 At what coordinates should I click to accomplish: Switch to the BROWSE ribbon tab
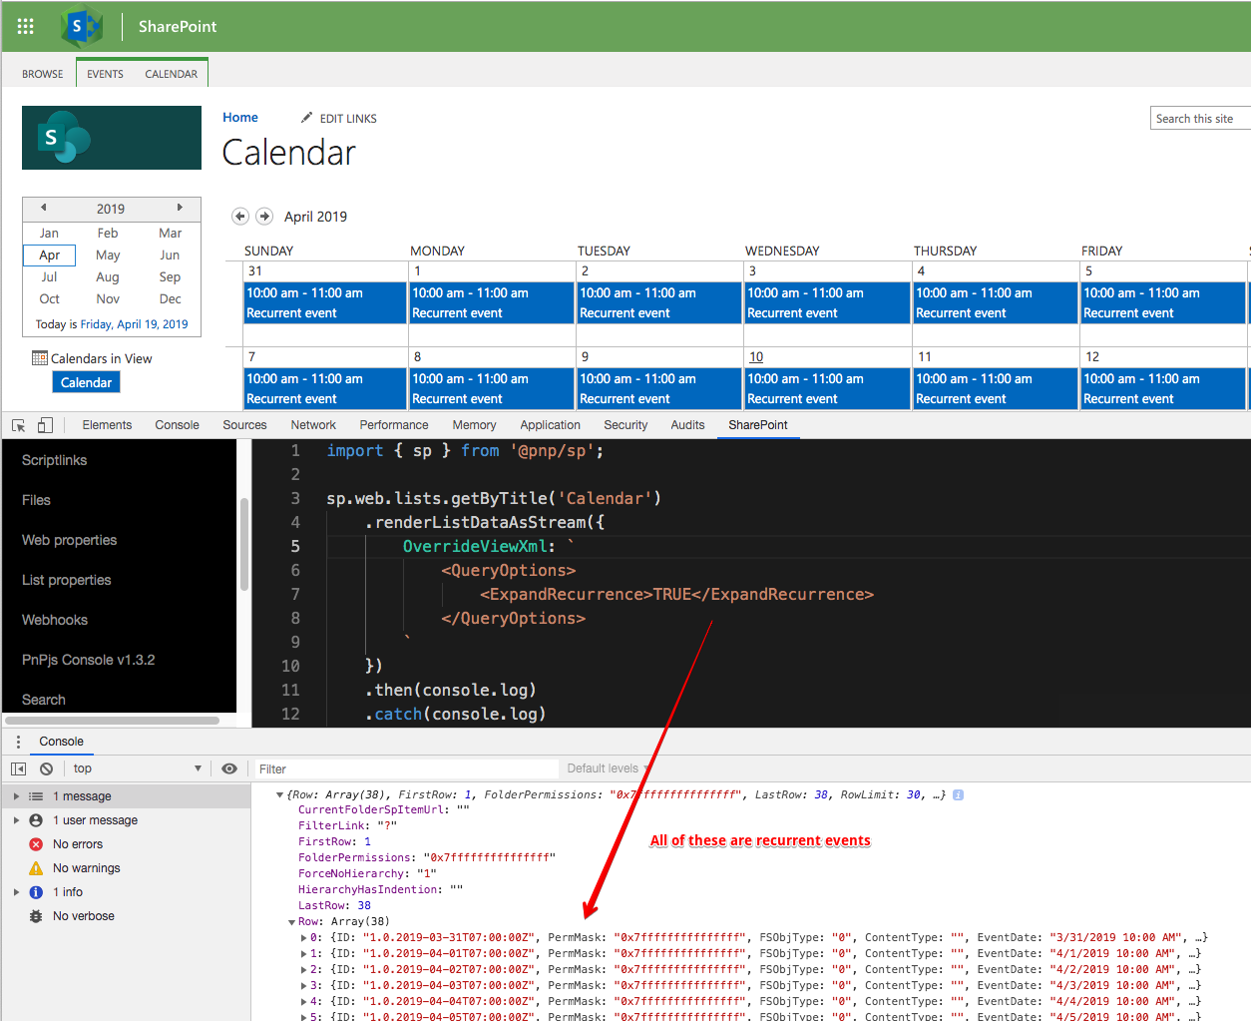[43, 74]
